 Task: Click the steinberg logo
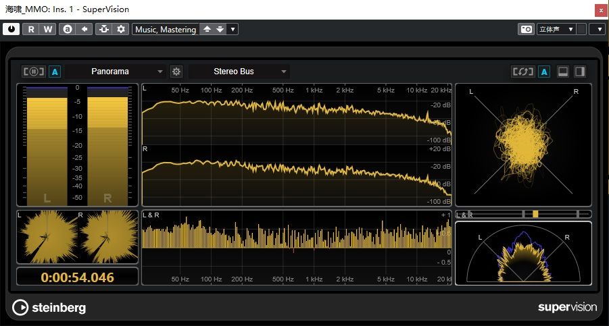pyautogui.click(x=49, y=308)
